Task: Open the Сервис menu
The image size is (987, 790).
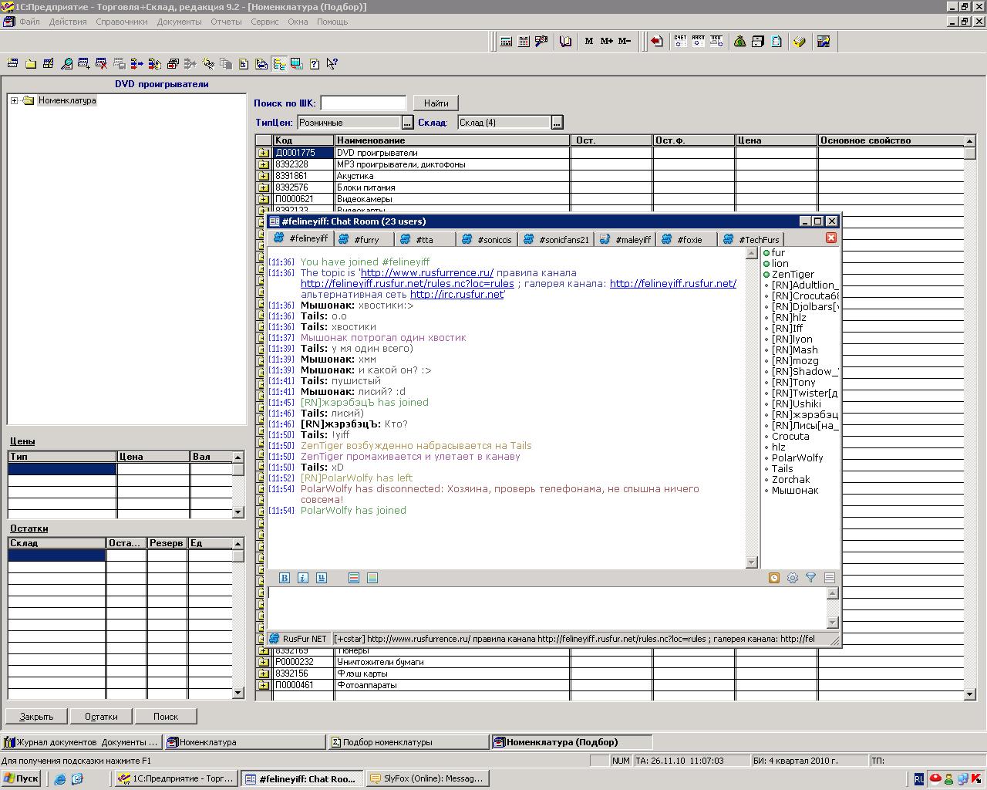Action: tap(264, 22)
